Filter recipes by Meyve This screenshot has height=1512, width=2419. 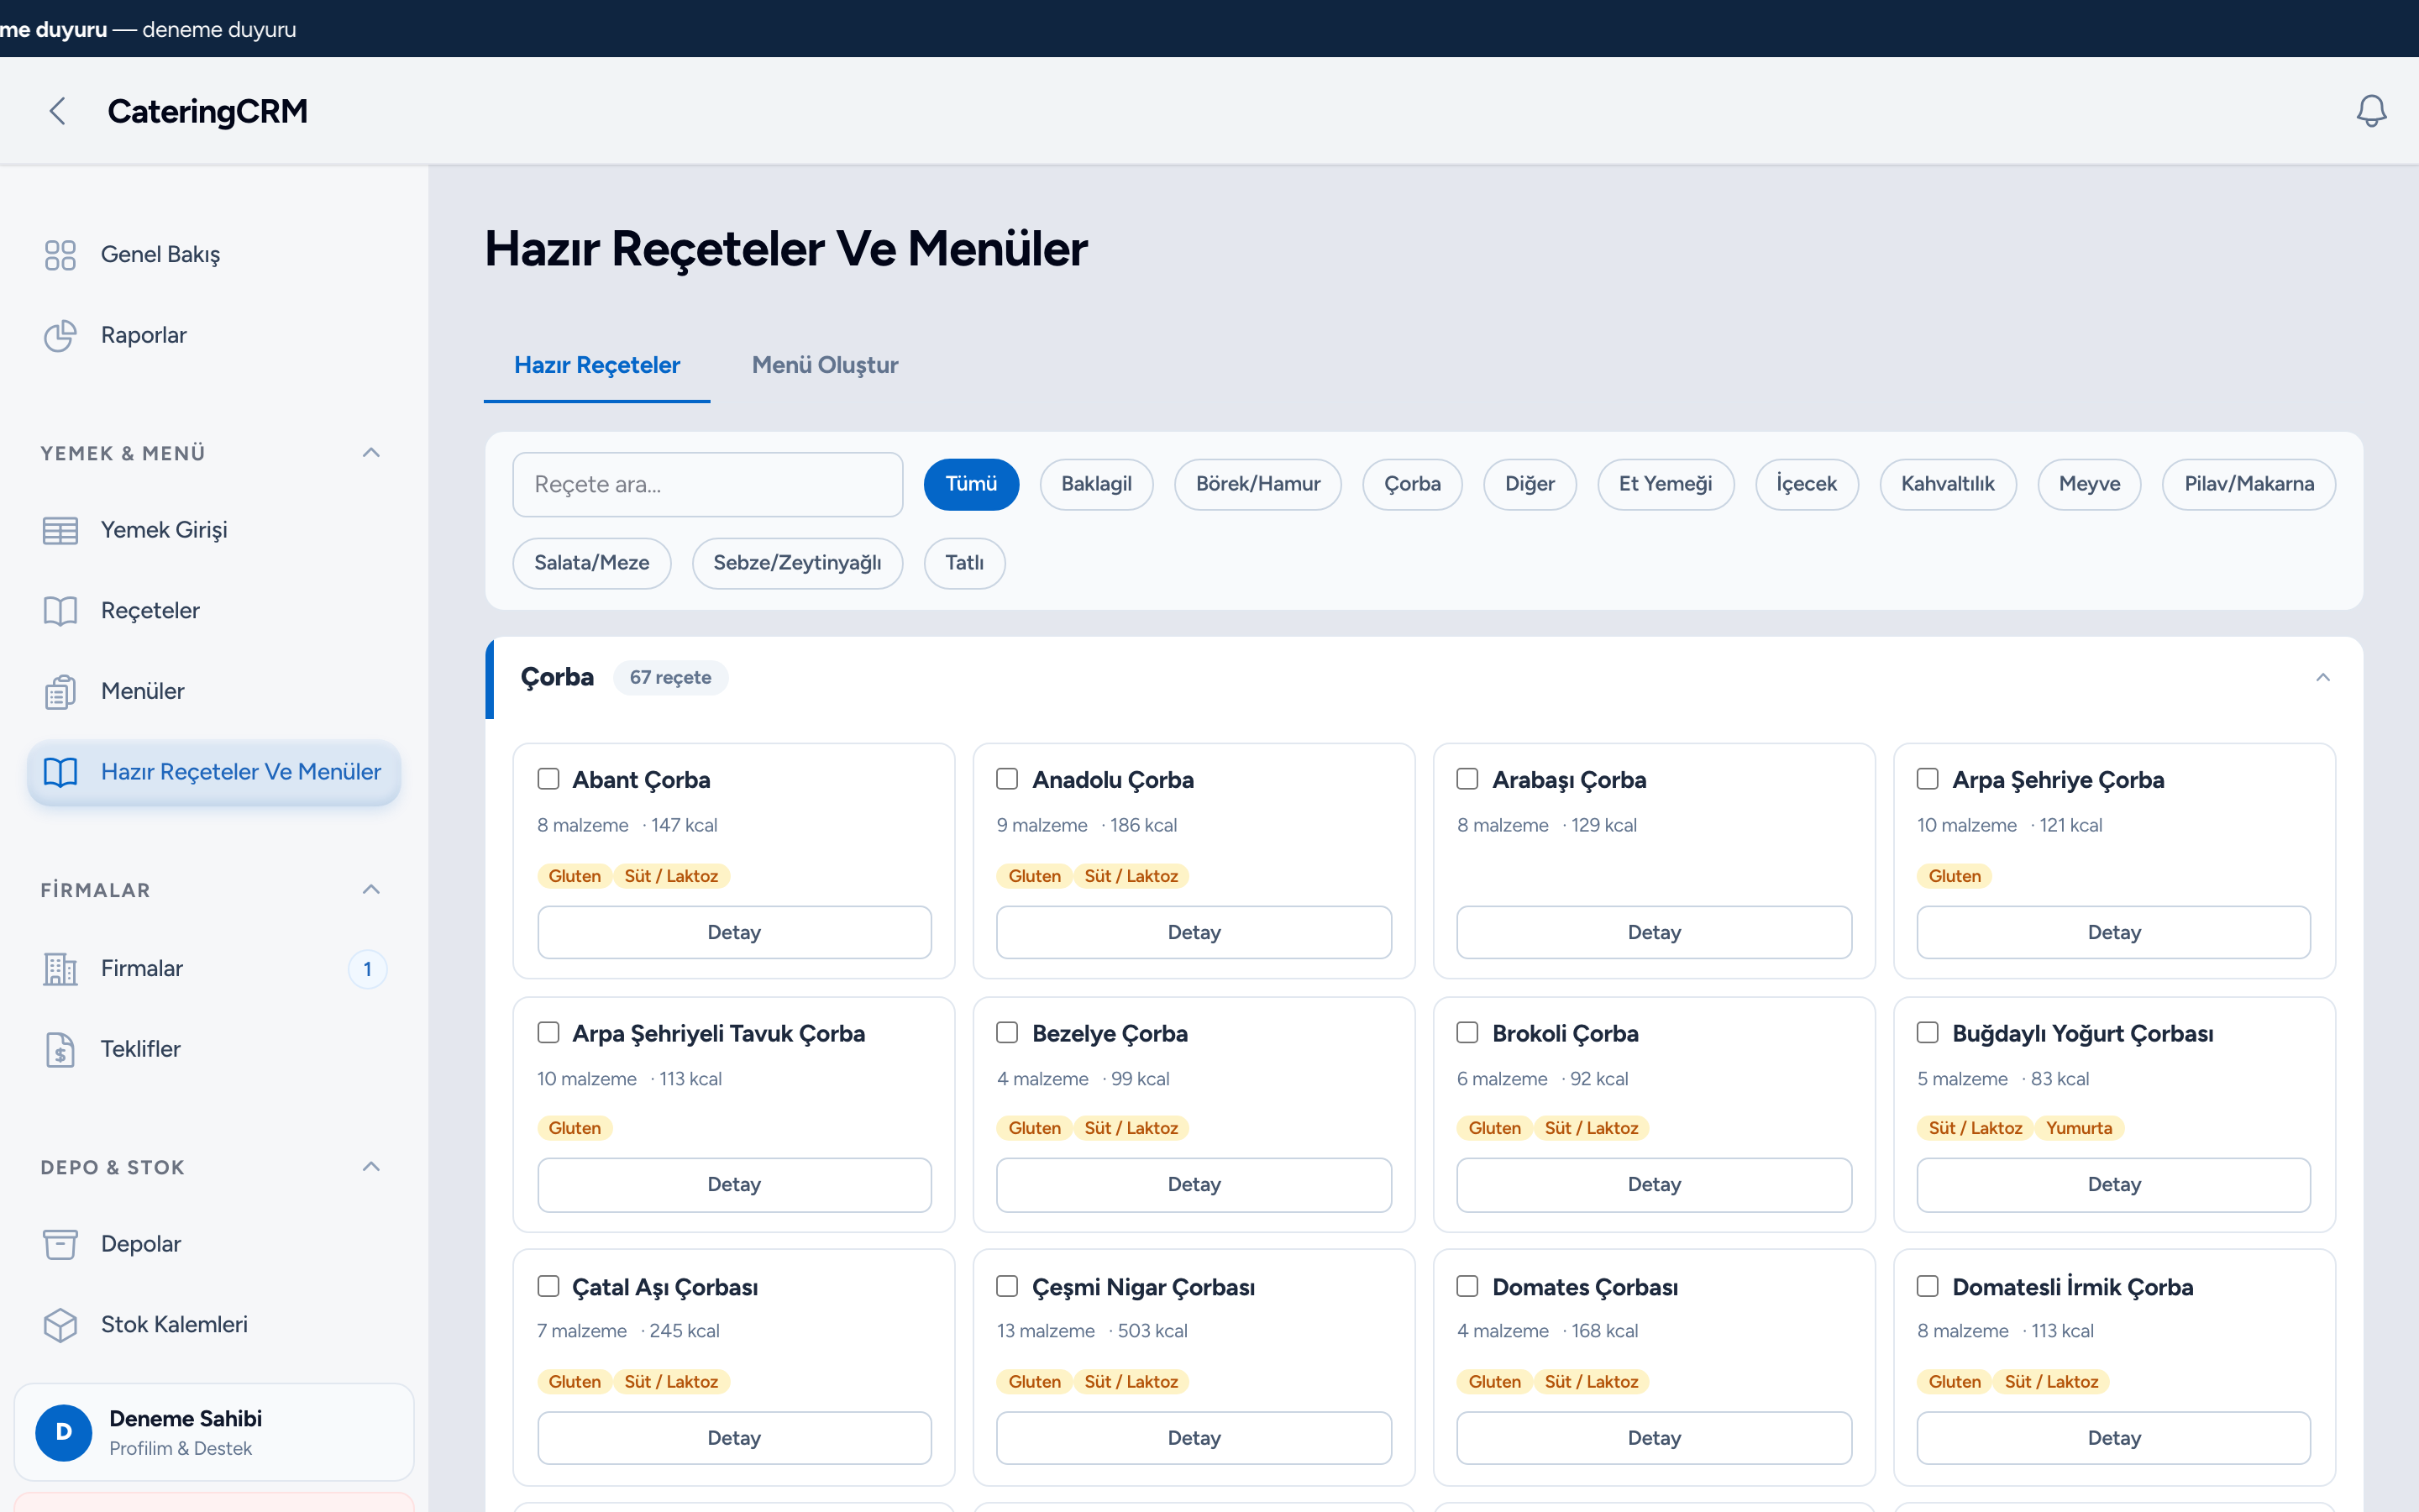coord(2089,485)
